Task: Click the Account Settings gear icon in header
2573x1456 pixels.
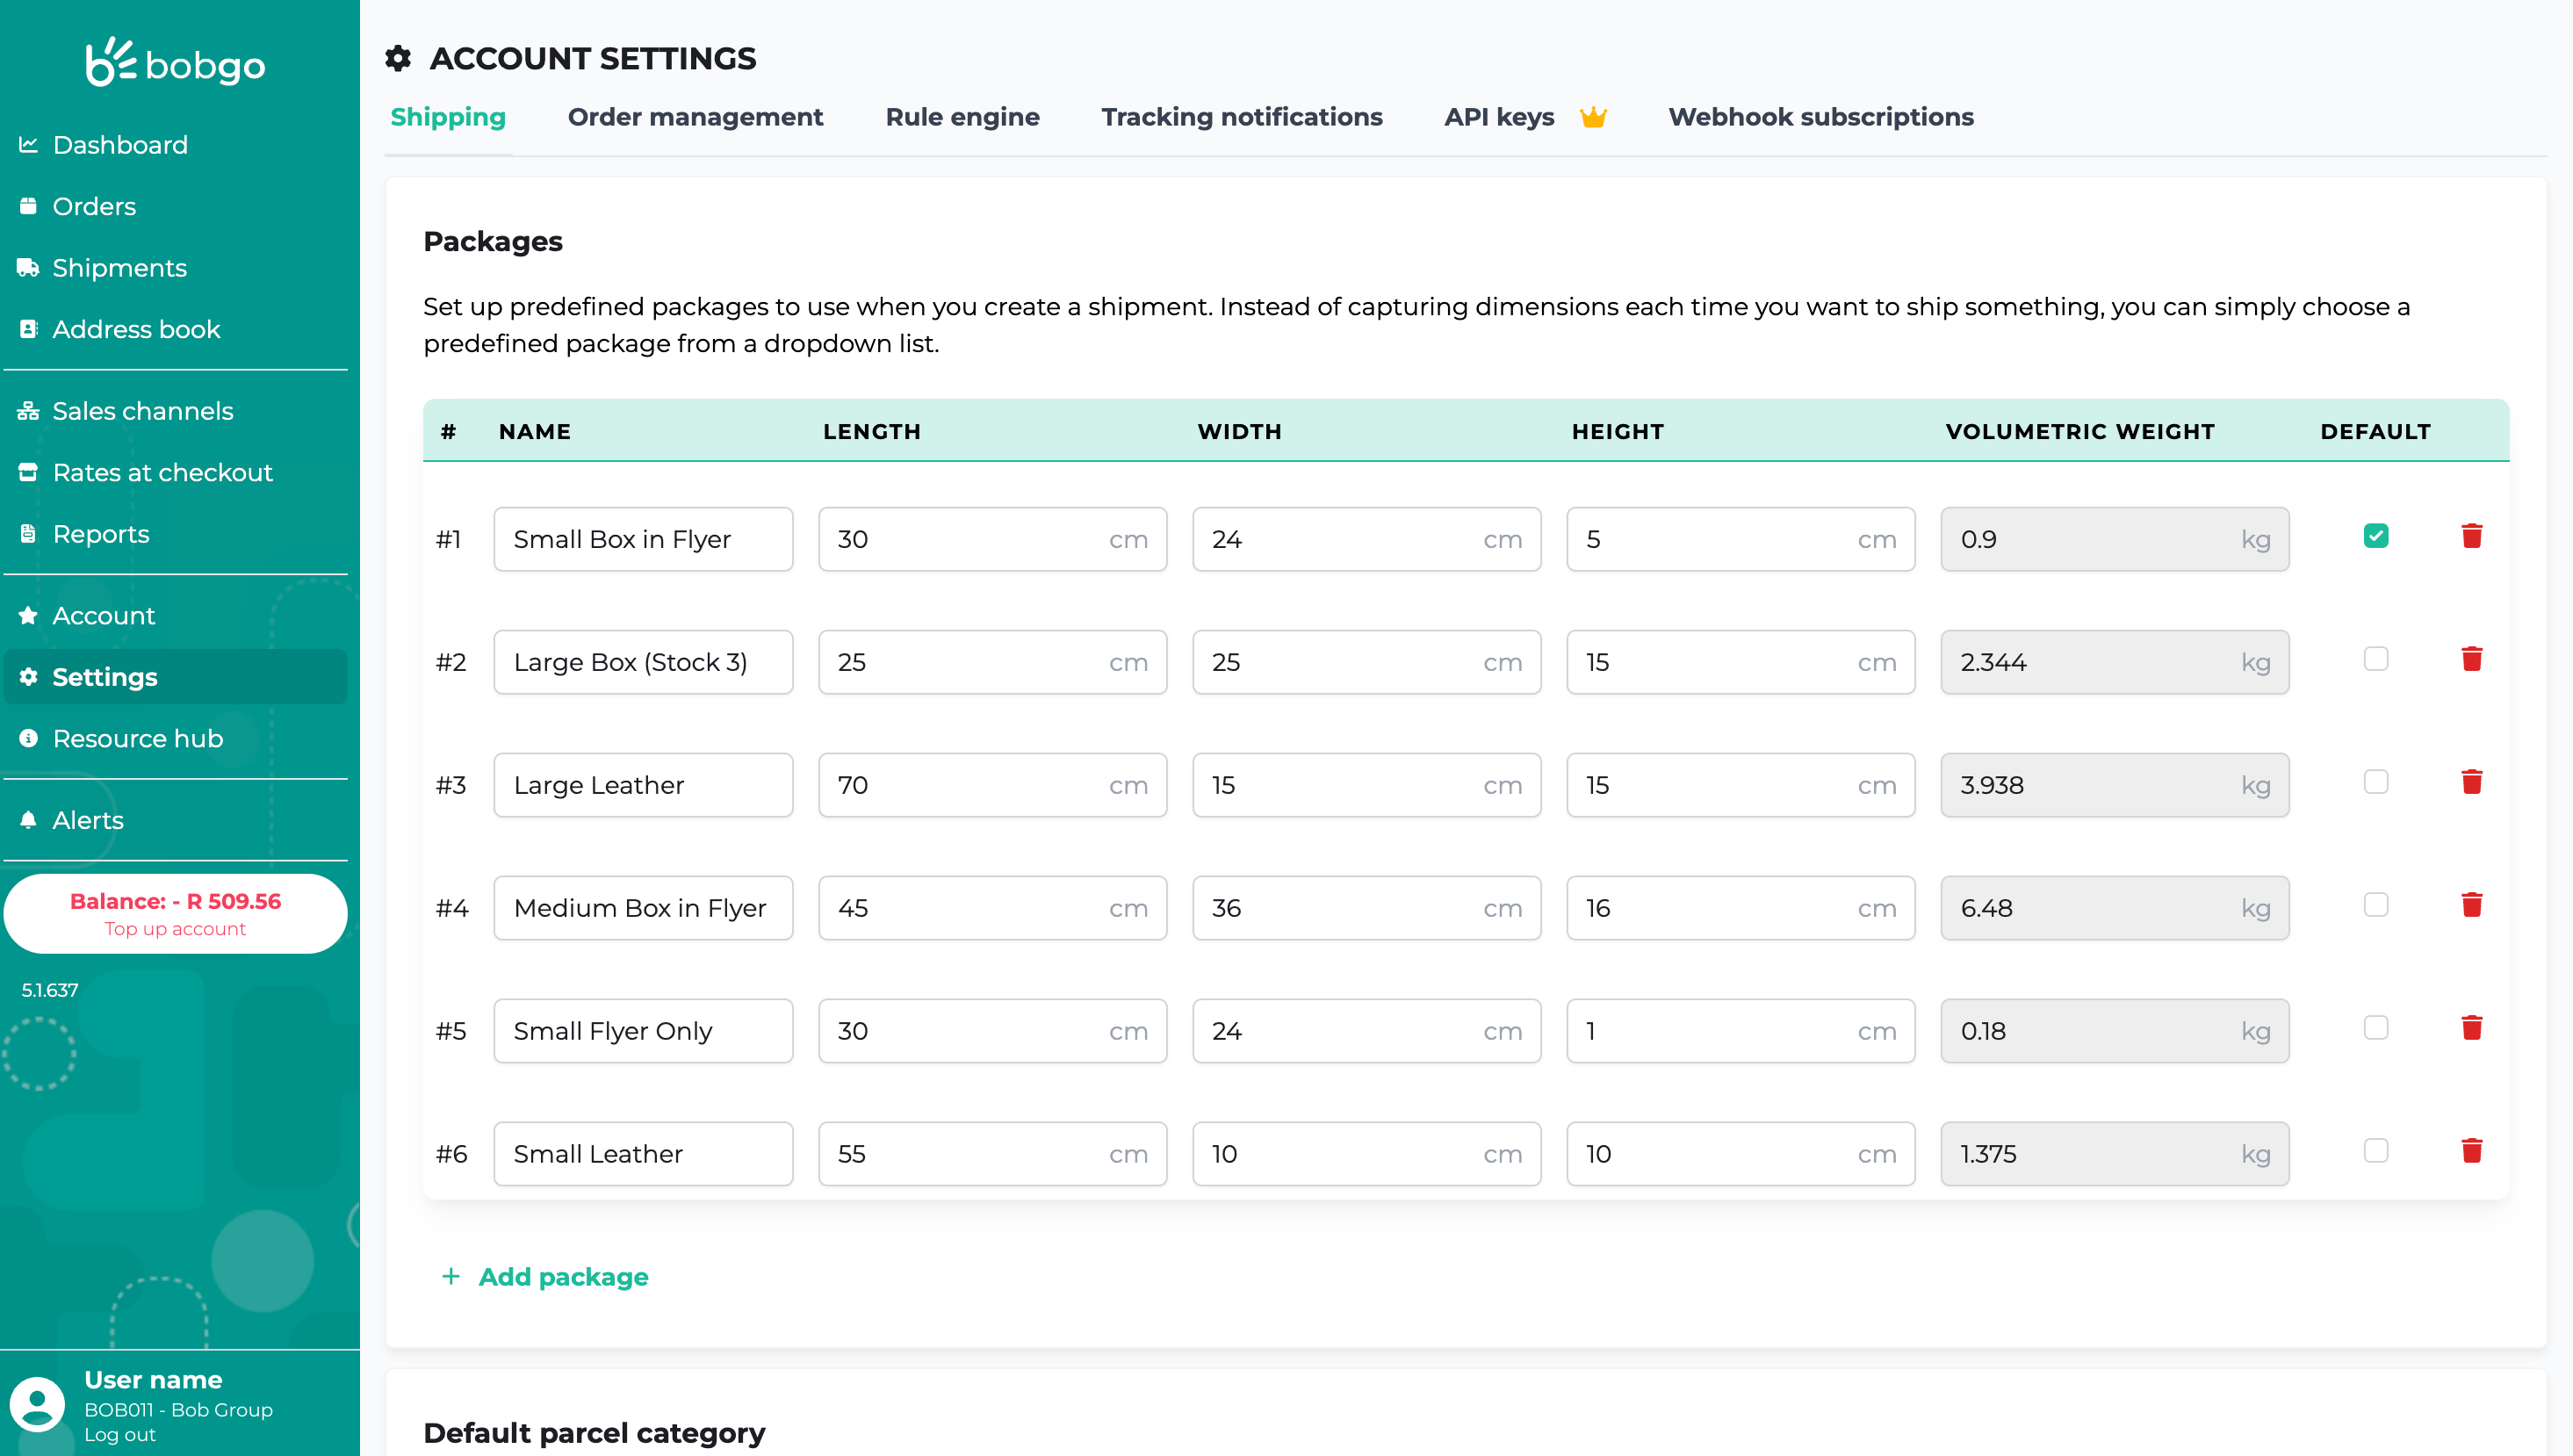Action: coord(398,59)
